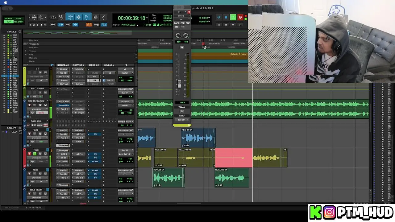Open BB90BPM@02 'touch' automation dropdown
This screenshot has height=222, width=395.
[41, 113]
